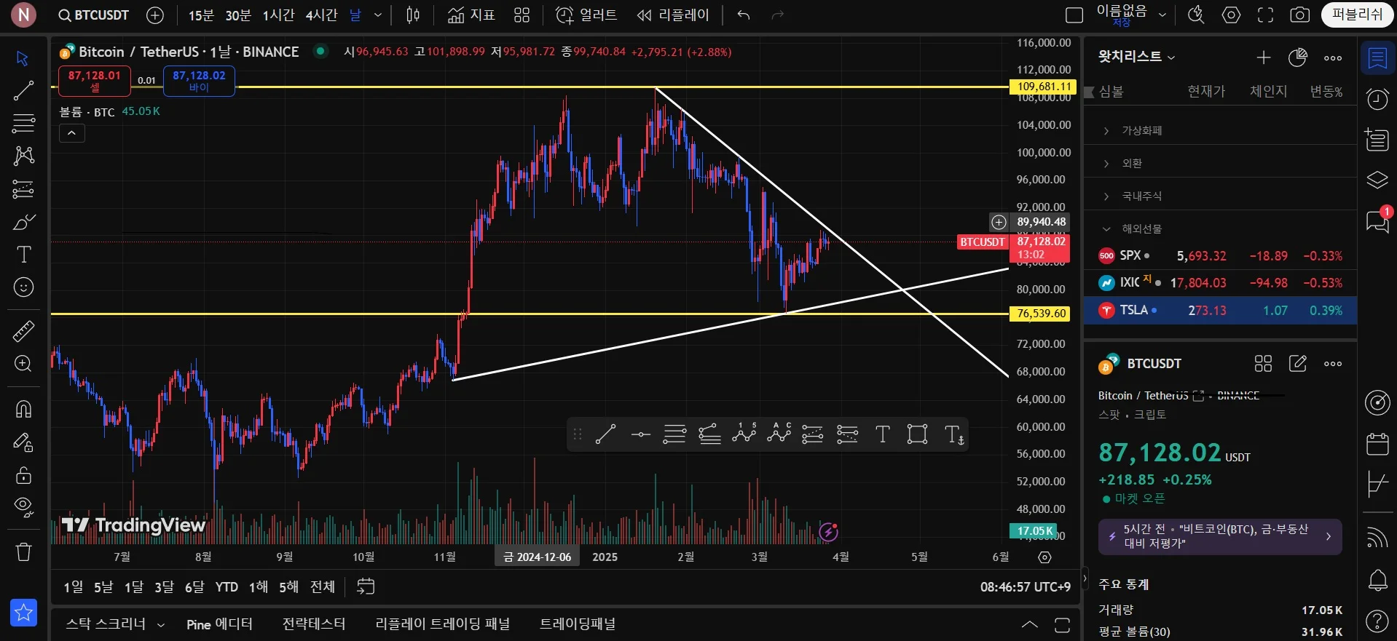1397x641 pixels.
Task: Remove drawings with the trash icon
Action: click(23, 552)
